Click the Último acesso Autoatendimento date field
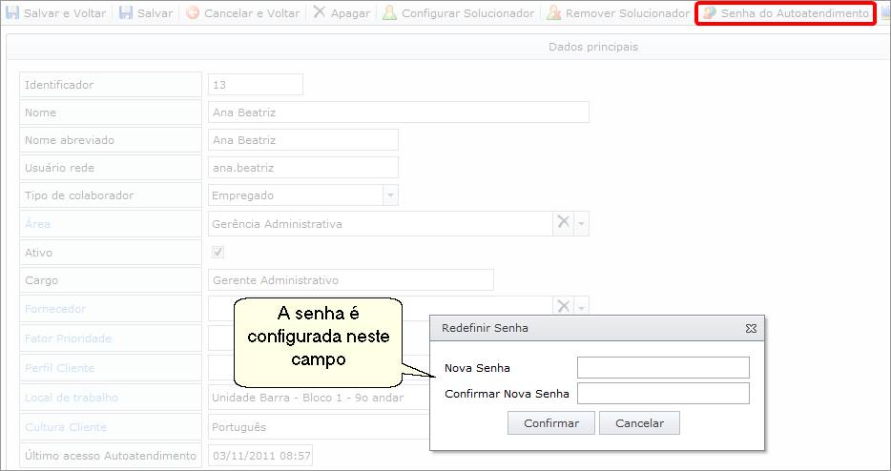This screenshot has width=891, height=471. tap(260, 456)
